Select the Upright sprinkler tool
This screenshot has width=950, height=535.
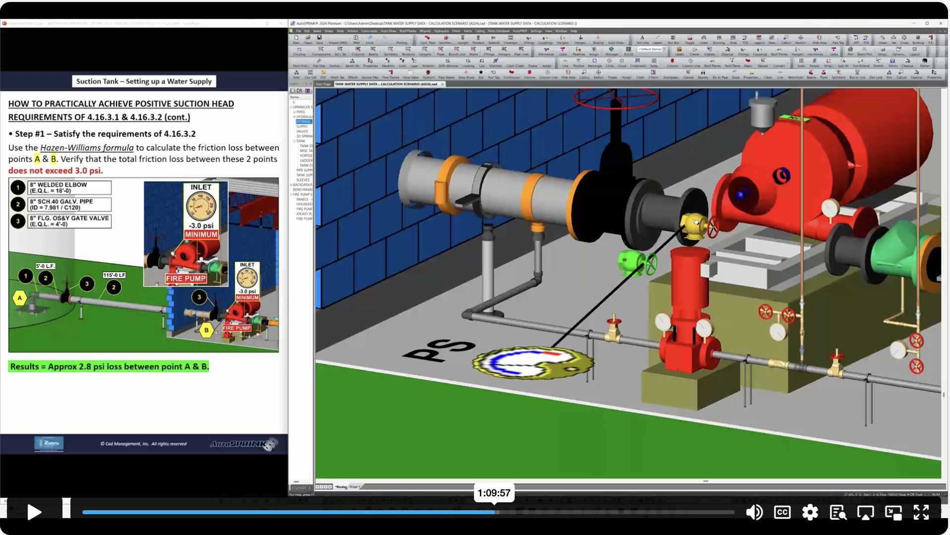pyautogui.click(x=463, y=39)
